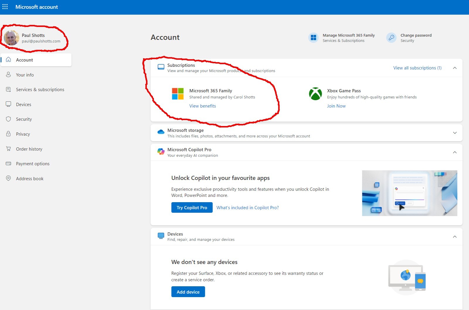The image size is (469, 310).
Task: Click the Subscriptions card header icon
Action: [161, 67]
